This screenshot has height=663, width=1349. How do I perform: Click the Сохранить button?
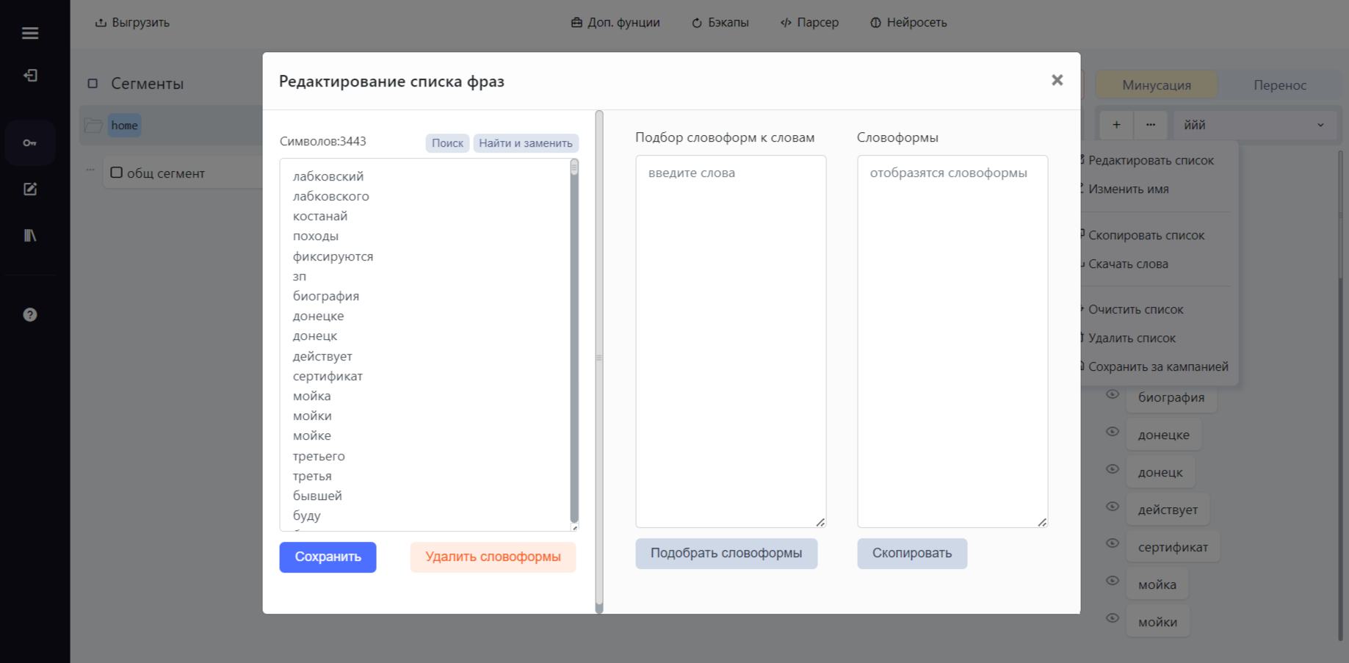[328, 557]
